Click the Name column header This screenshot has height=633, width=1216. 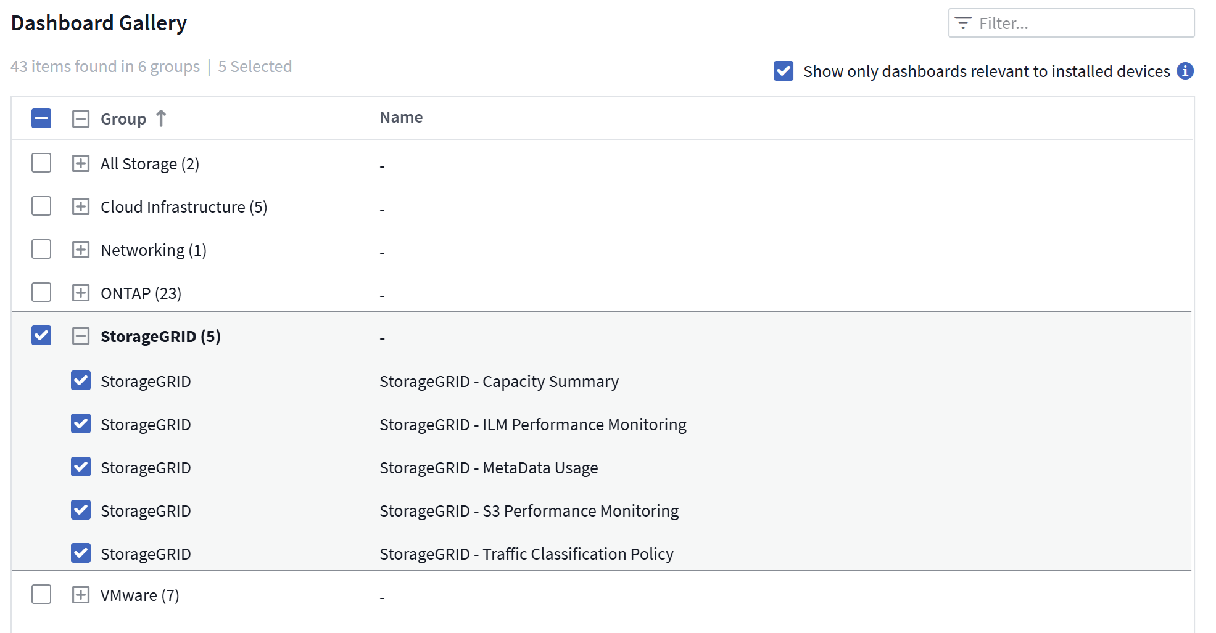pyautogui.click(x=401, y=118)
